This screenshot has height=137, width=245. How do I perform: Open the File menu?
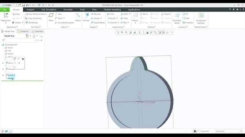pos(5,10)
